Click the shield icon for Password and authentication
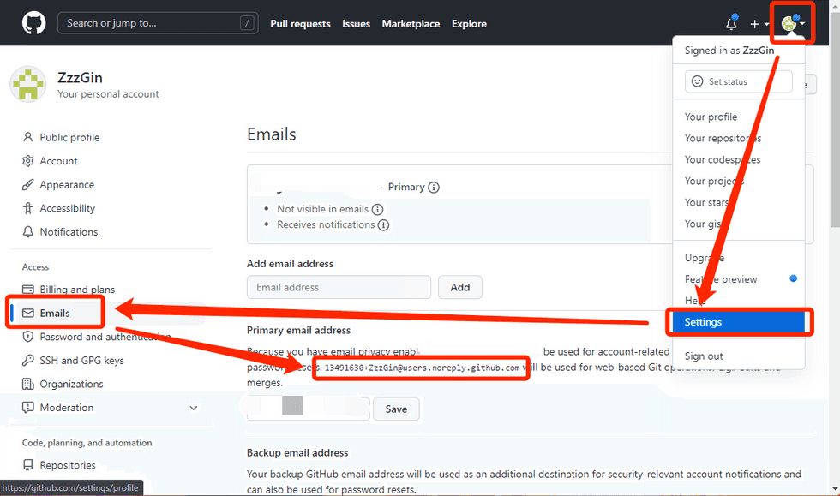 pyautogui.click(x=27, y=337)
